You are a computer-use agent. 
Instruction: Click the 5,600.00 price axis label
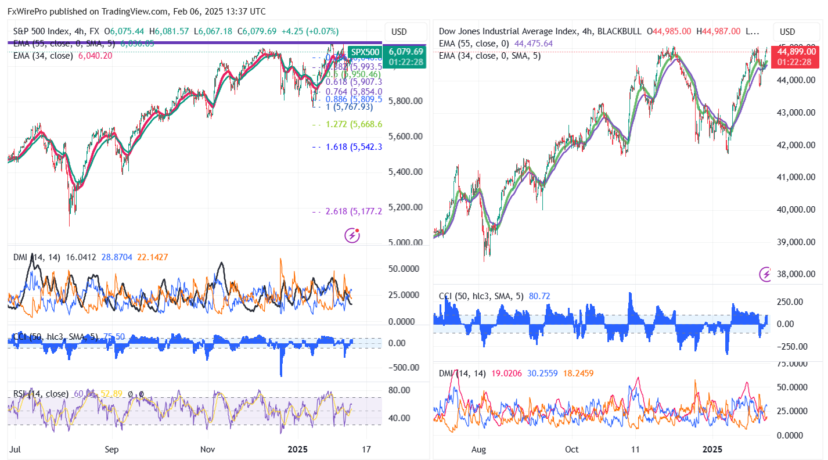click(x=405, y=136)
